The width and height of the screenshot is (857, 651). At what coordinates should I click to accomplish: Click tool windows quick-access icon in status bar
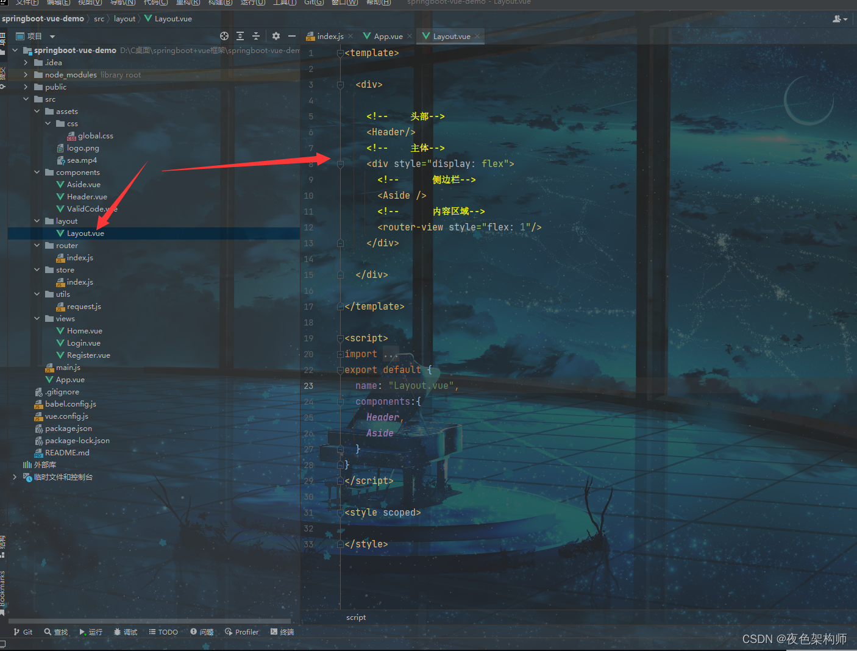point(3,645)
